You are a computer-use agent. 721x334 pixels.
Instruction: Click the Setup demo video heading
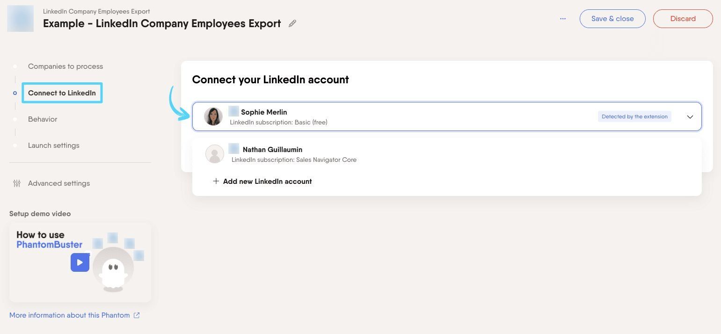[x=40, y=213]
